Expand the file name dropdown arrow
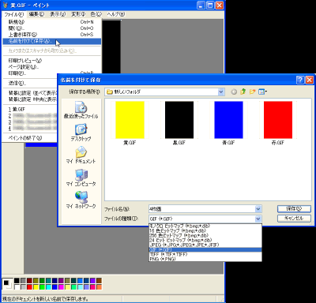Image resolution: width=316 pixels, height=303 pixels. coord(258,209)
